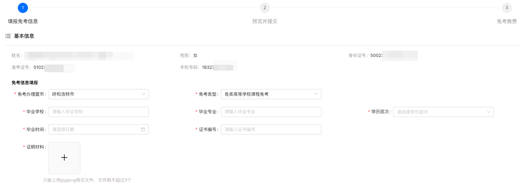This screenshot has width=521, height=183.
Task: Select the 免考缴费 step label
Action: tap(507, 21)
